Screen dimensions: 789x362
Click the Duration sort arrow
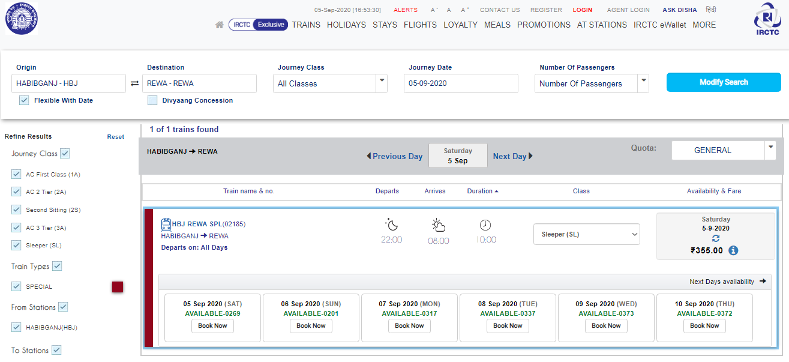point(496,192)
